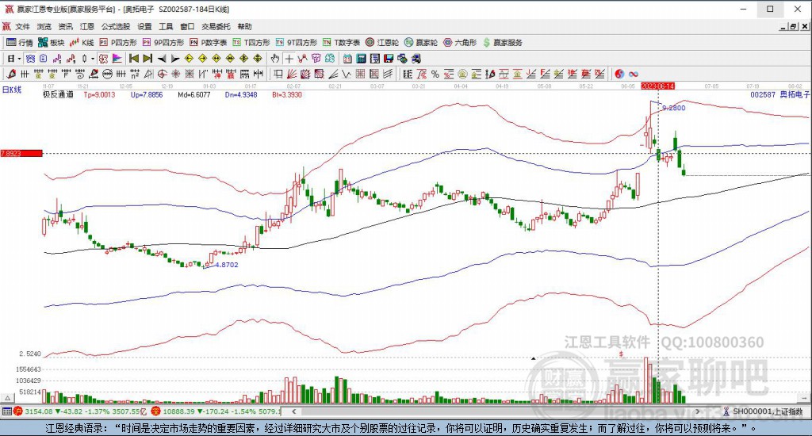Restore the inner chart window
The height and width of the screenshot is (436, 812).
pyautogui.click(x=793, y=26)
